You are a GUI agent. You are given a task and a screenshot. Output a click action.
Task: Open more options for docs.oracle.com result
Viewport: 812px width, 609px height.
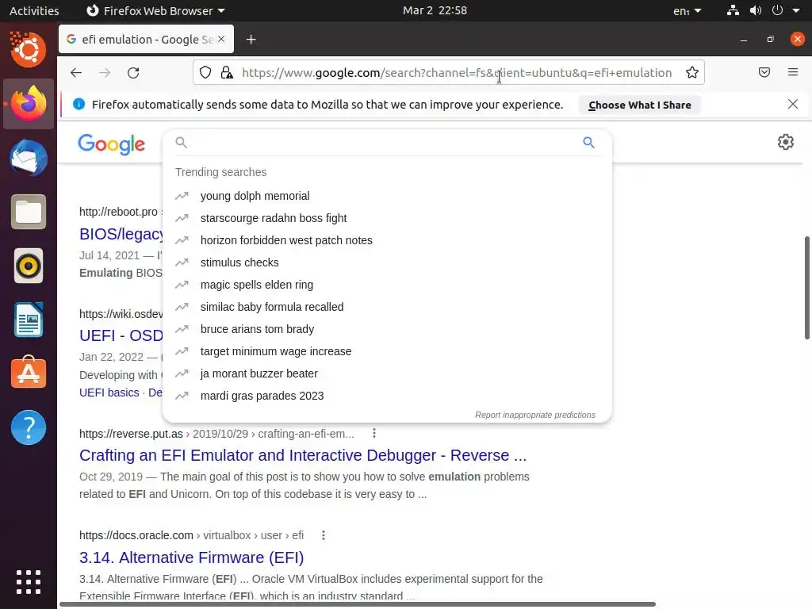324,535
